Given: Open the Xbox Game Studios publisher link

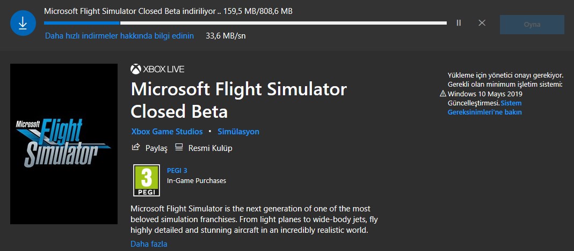Looking at the screenshot, I should click(x=167, y=132).
